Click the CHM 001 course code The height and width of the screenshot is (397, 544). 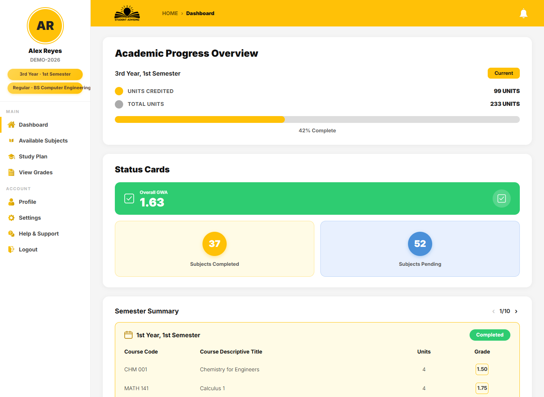pos(136,369)
